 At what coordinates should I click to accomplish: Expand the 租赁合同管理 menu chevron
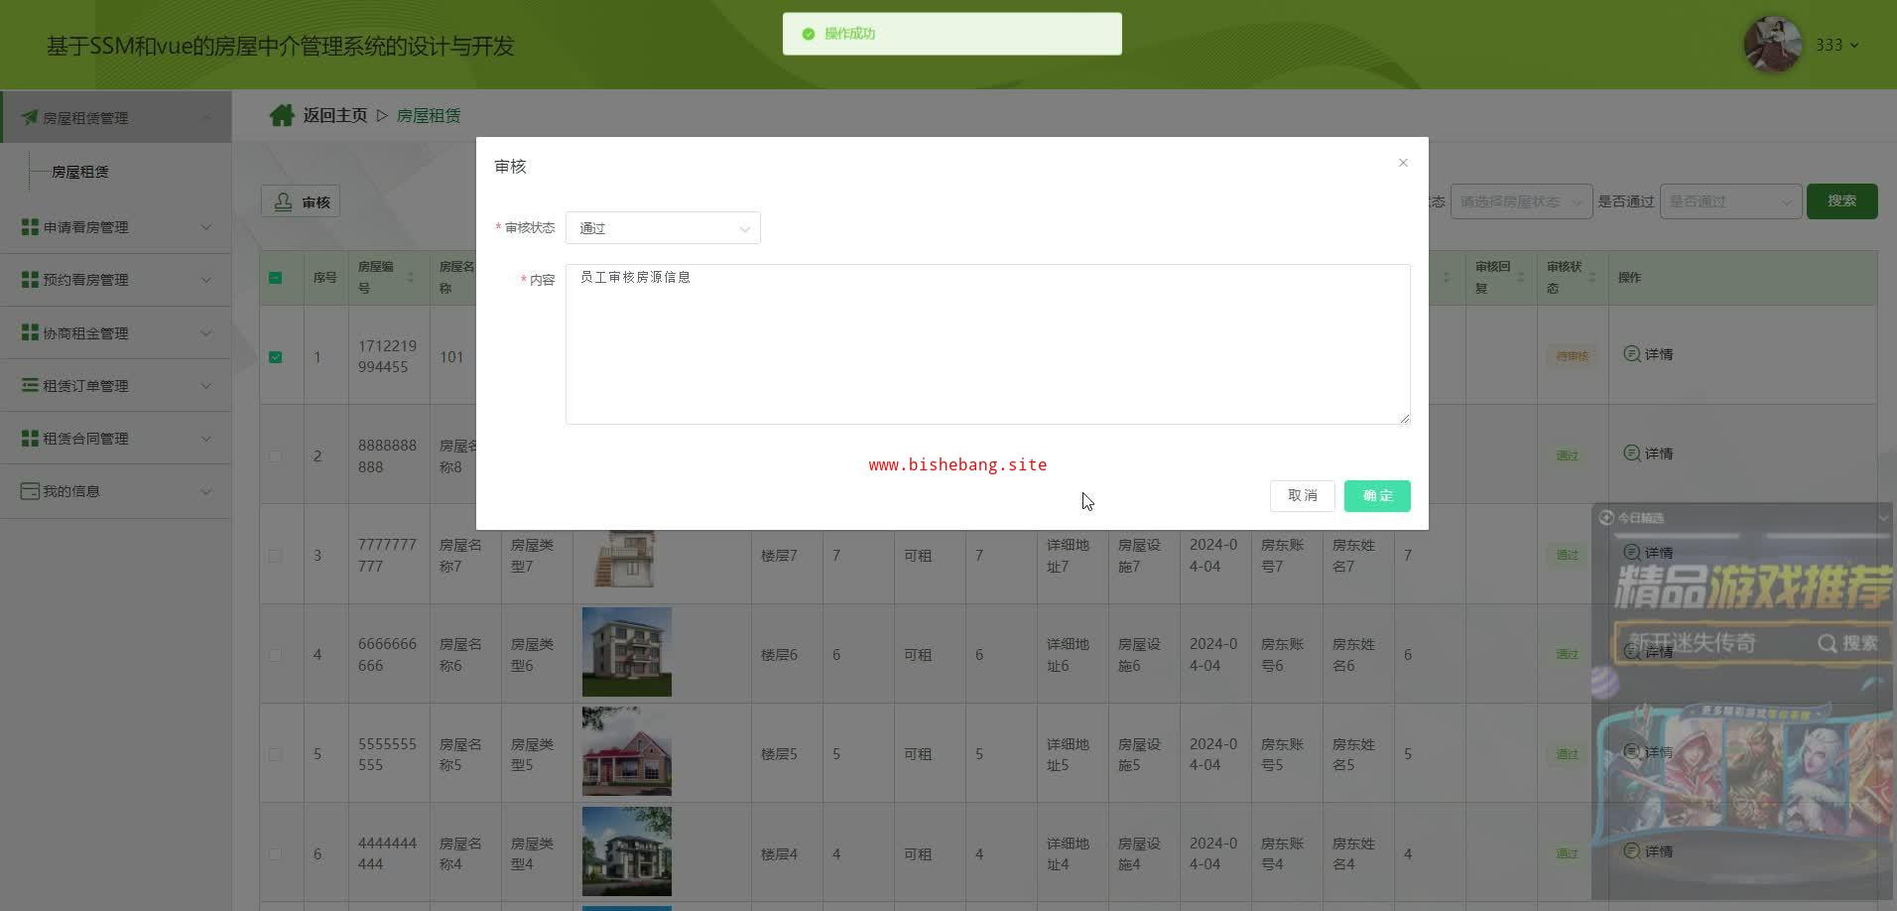click(206, 438)
